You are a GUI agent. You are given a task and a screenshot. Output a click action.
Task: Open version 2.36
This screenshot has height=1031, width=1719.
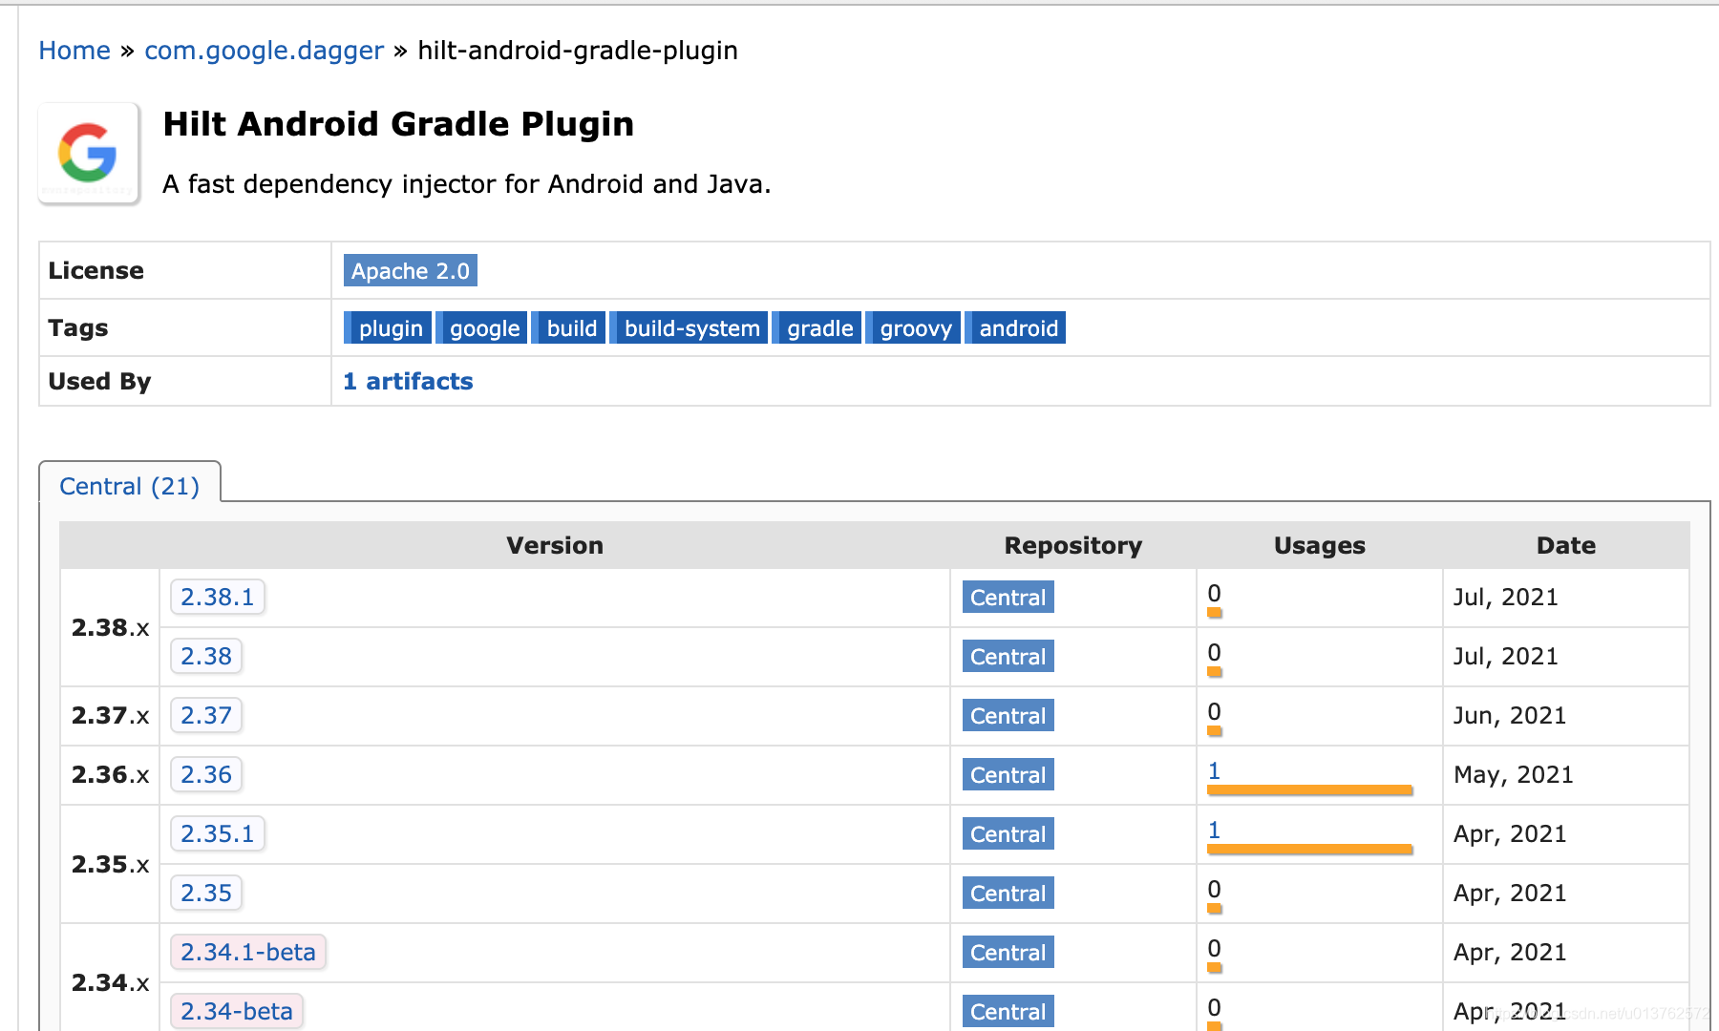click(x=206, y=775)
